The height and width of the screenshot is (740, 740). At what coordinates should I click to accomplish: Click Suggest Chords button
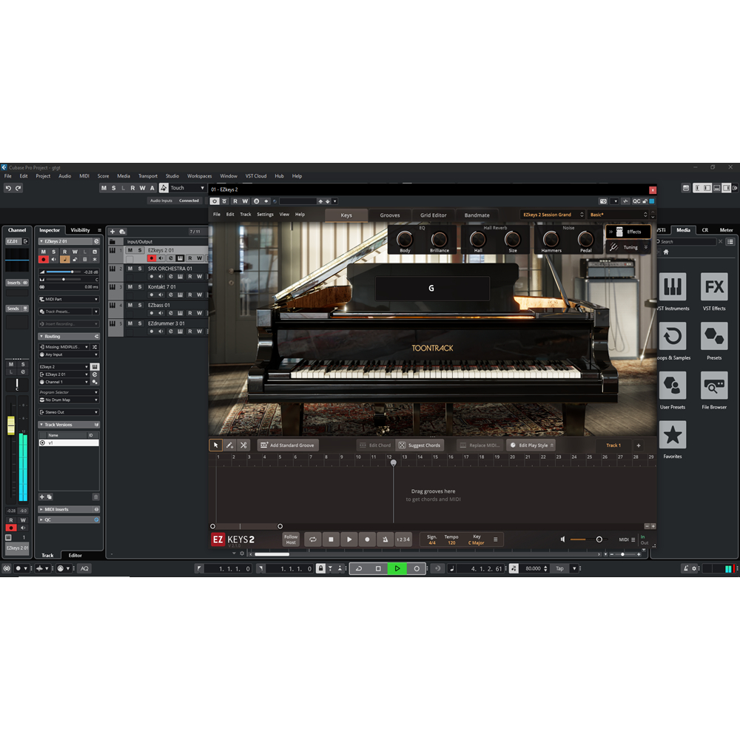click(420, 445)
